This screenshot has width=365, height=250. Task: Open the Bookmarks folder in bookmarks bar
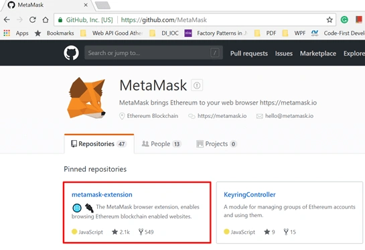[x=54, y=34]
